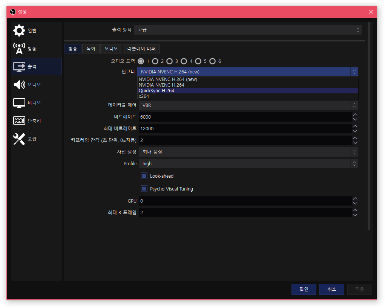Expand the Profile high dropdown
385x308 pixels.
tap(248, 164)
